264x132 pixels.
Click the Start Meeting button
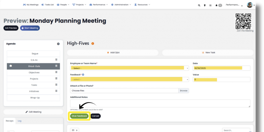pyautogui.click(x=30, y=28)
